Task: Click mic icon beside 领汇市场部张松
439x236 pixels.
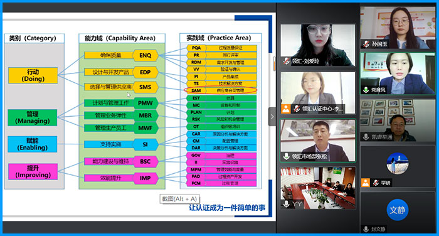Action: click(287, 156)
